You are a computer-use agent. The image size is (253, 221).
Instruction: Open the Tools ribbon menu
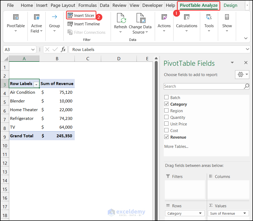[209, 23]
